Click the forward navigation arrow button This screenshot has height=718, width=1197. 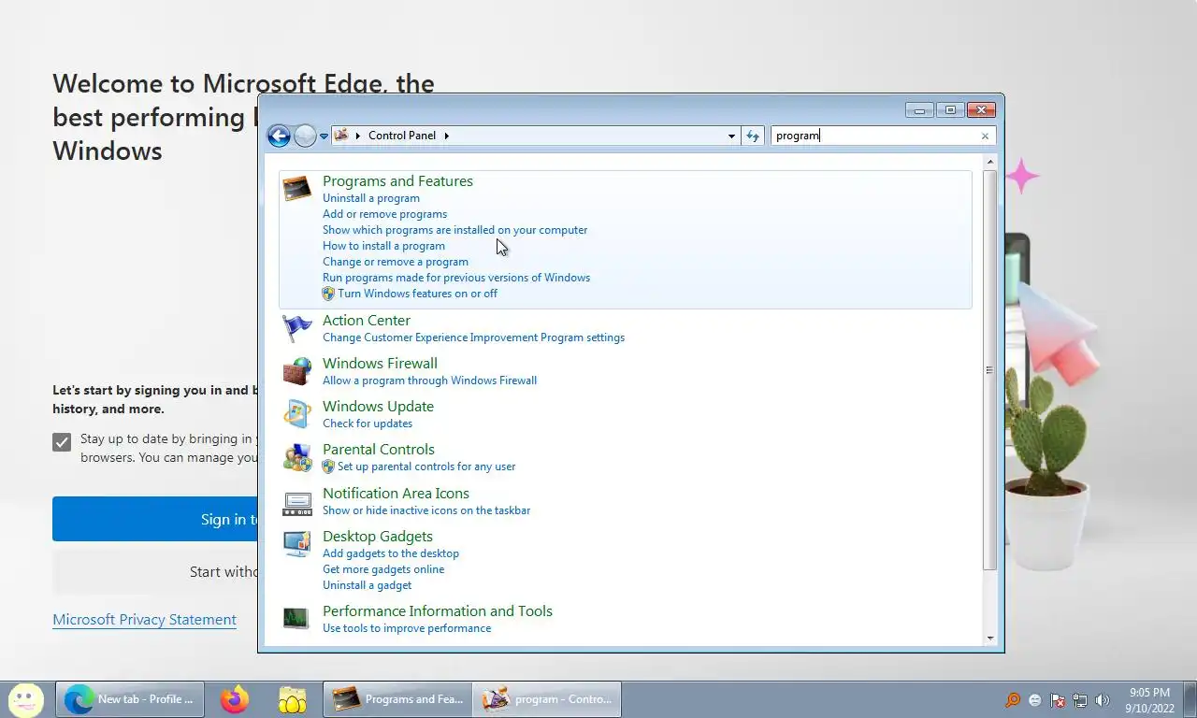305,136
